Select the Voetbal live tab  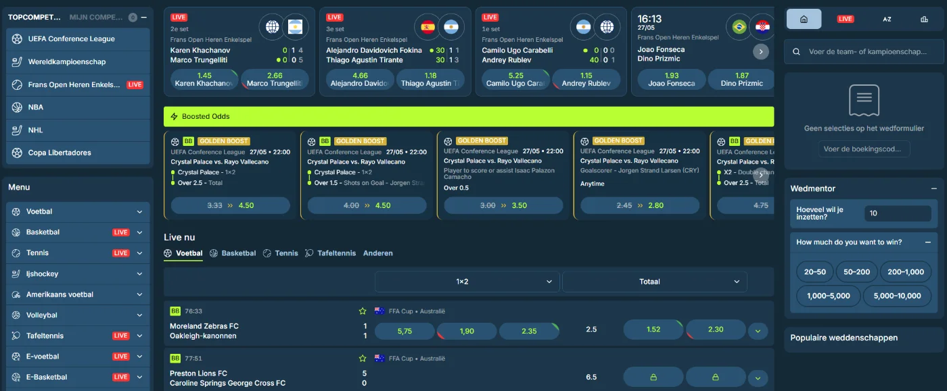coord(183,253)
